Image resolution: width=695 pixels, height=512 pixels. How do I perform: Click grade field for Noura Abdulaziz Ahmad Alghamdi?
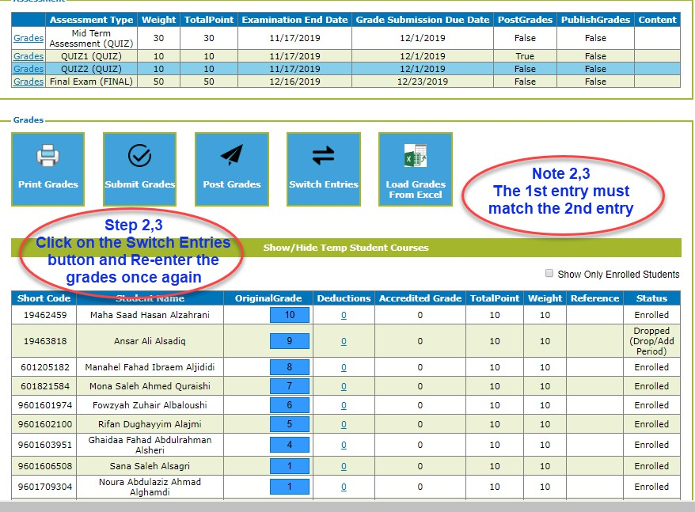click(290, 487)
